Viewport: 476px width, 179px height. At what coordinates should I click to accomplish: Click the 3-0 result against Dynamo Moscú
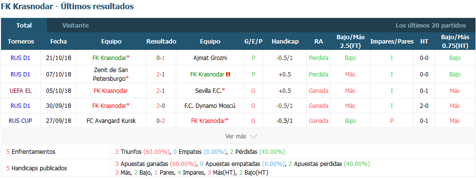tap(161, 106)
